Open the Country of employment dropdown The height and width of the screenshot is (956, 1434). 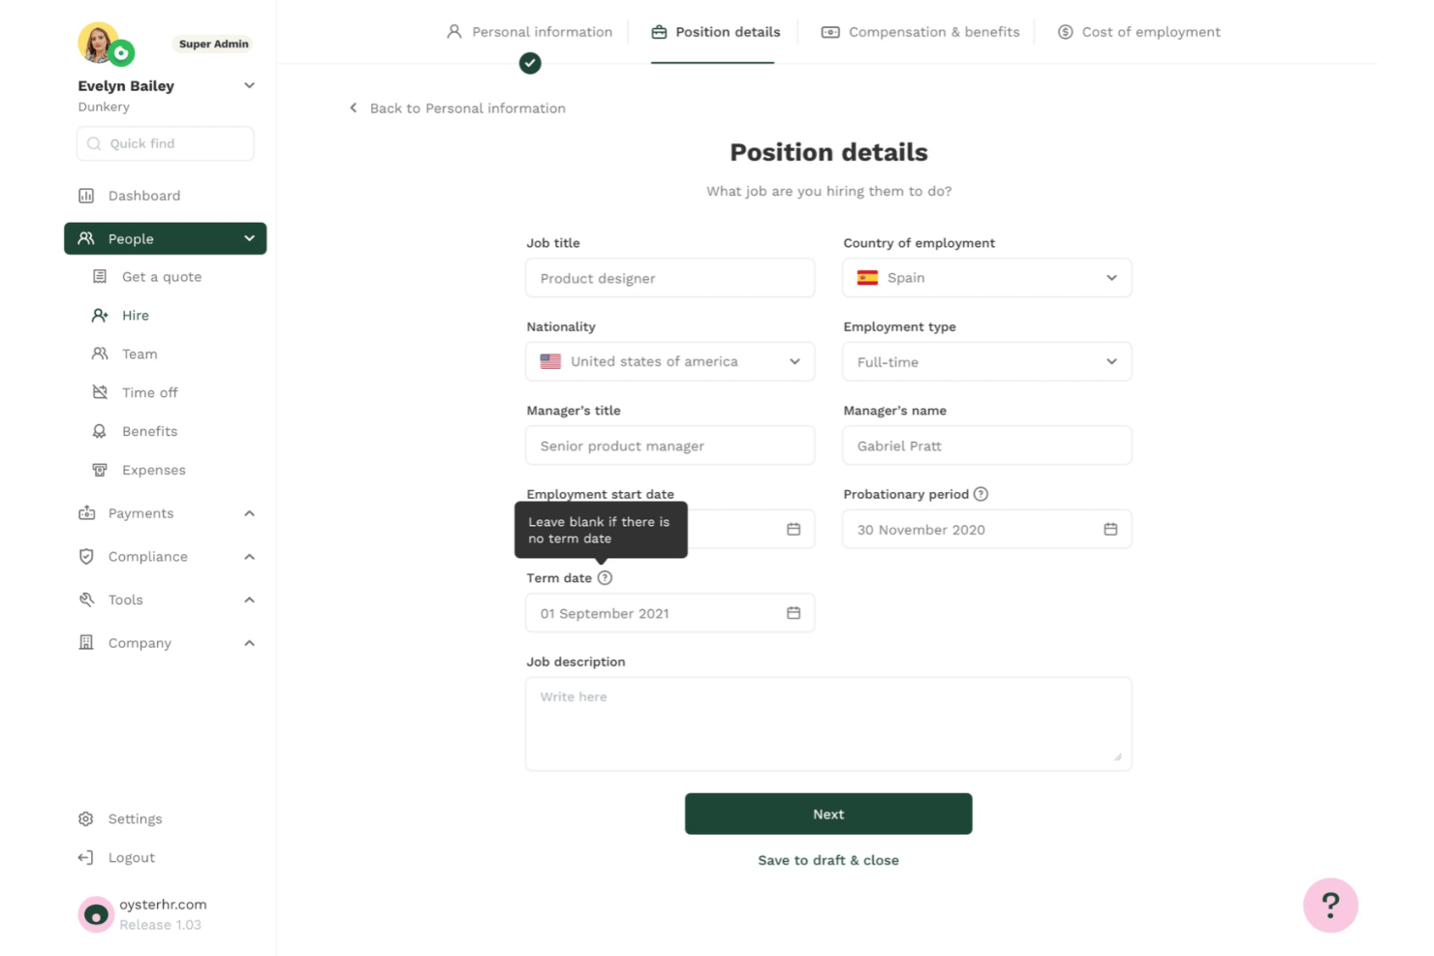(x=986, y=278)
